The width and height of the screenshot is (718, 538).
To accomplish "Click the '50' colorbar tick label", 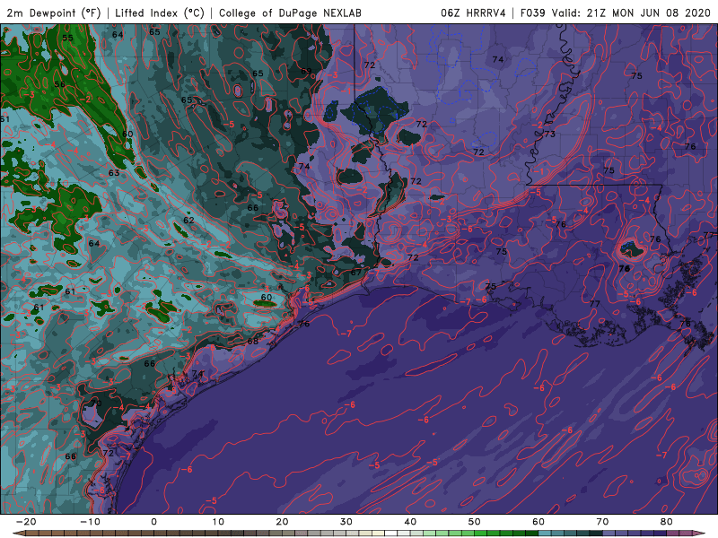I will pos(475,522).
